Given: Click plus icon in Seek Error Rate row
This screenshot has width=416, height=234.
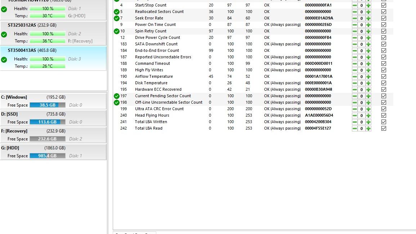Looking at the screenshot, I should tap(368, 18).
